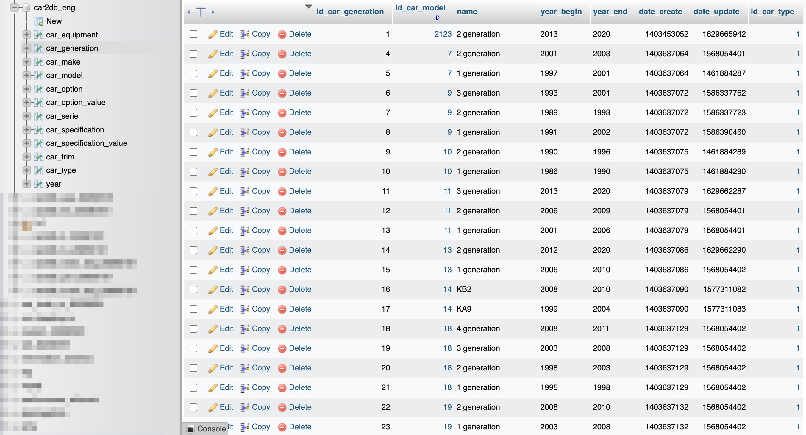Click the red Delete icon for generation row 5
This screenshot has width=806, height=435.
[282, 73]
